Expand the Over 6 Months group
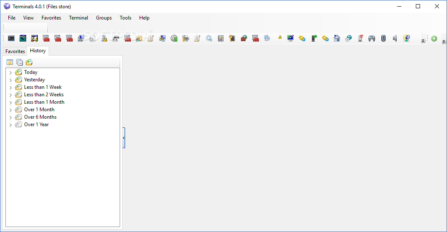 [10, 117]
